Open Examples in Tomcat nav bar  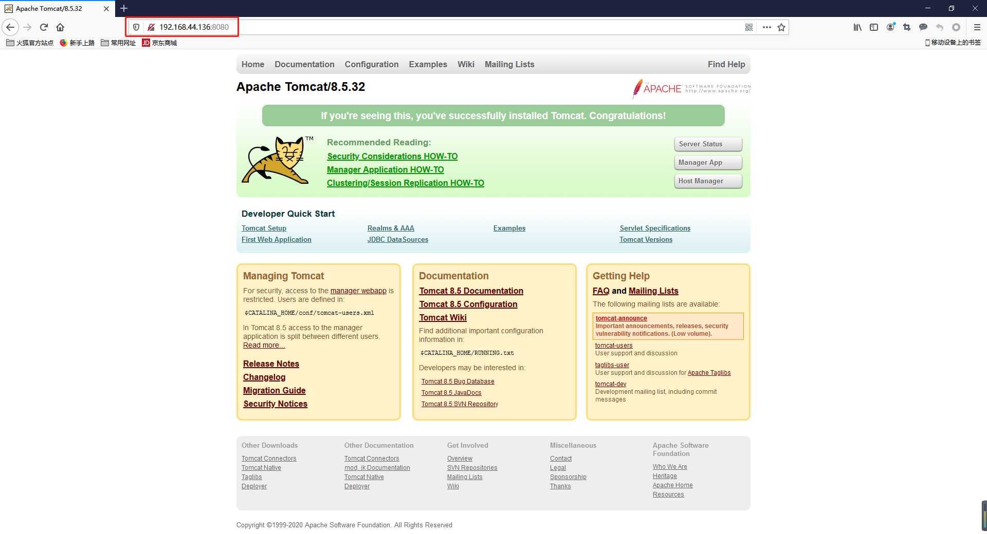(x=428, y=64)
